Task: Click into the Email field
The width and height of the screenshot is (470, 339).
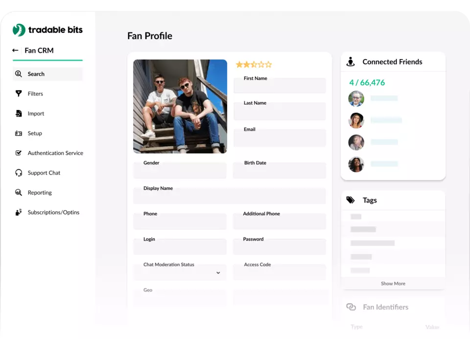Action: click(280, 139)
